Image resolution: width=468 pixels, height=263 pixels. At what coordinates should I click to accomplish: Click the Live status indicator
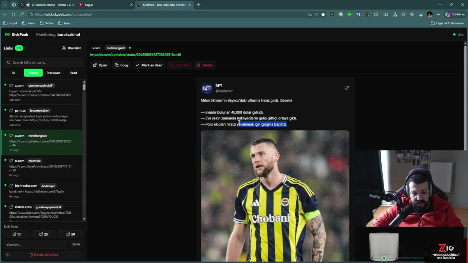[x=458, y=34]
